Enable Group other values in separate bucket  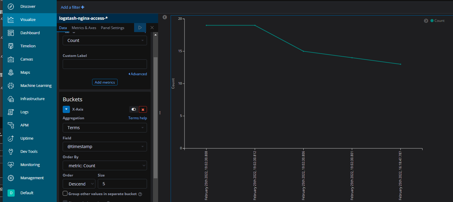click(x=65, y=194)
